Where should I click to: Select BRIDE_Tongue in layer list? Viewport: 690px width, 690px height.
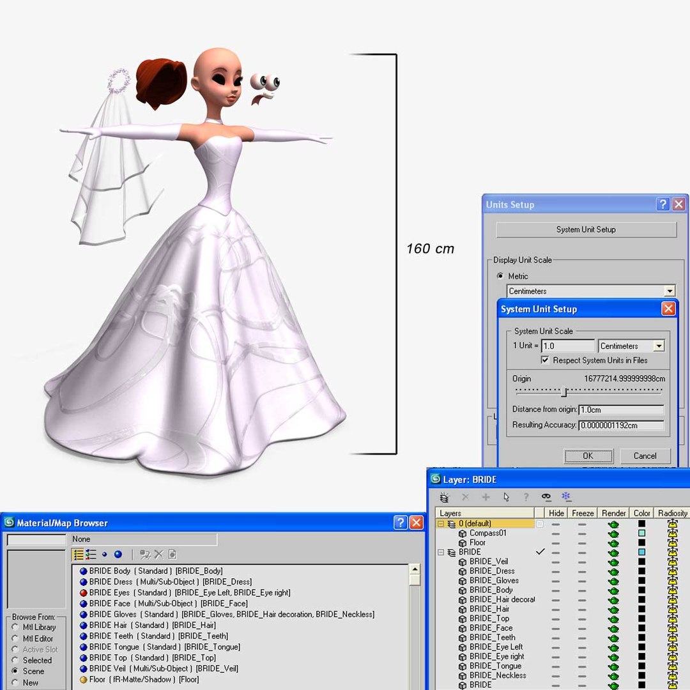[x=496, y=666]
